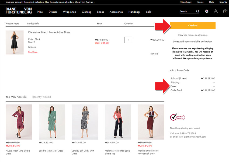Open the Sale menu
The height and width of the screenshot is (164, 229).
(148, 12)
